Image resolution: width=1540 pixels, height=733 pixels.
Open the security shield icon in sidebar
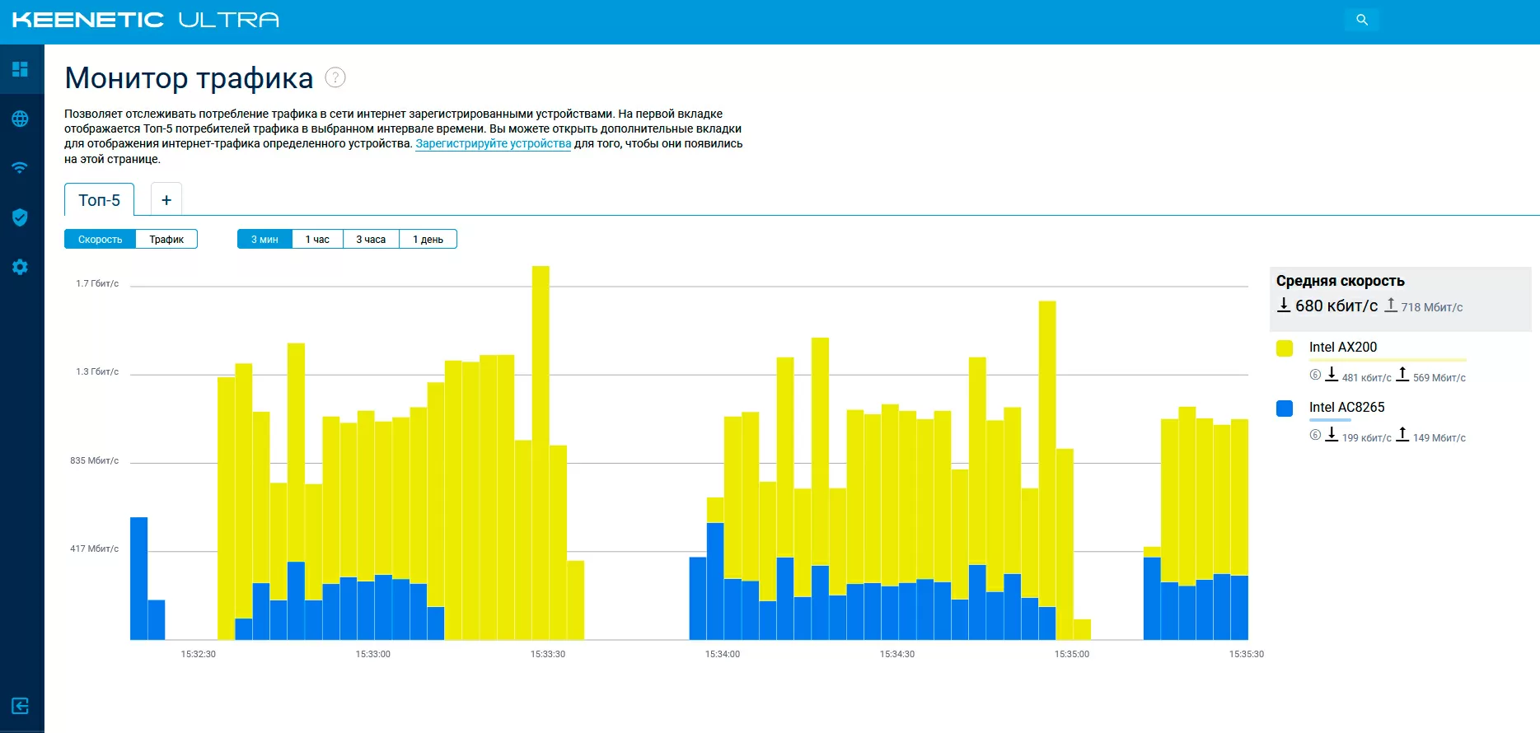coord(21,217)
